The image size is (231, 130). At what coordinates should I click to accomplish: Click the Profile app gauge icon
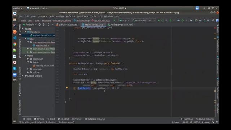click(x=178, y=20)
